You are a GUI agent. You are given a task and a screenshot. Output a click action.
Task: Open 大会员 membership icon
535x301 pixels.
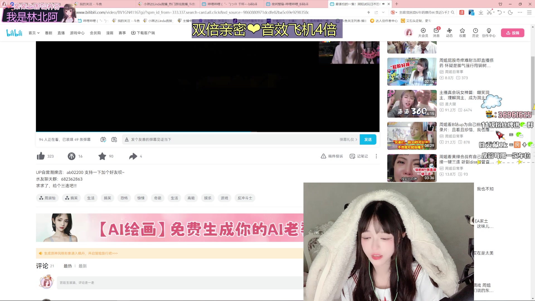pos(423,33)
